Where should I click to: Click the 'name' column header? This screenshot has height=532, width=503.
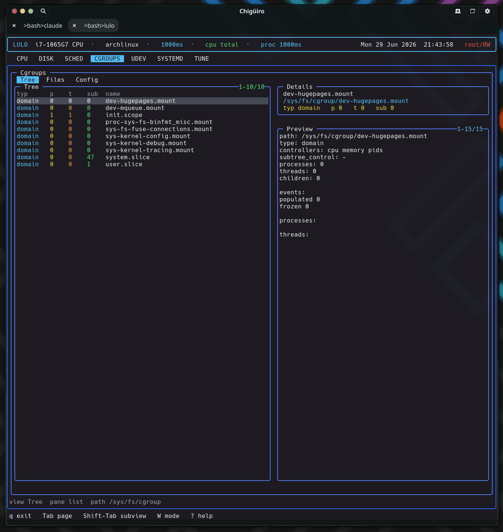click(113, 94)
